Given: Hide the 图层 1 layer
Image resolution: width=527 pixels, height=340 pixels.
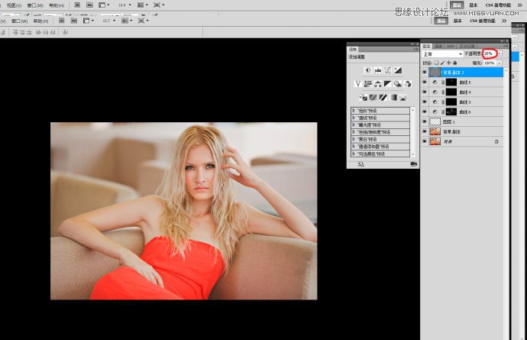Looking at the screenshot, I should click(425, 121).
